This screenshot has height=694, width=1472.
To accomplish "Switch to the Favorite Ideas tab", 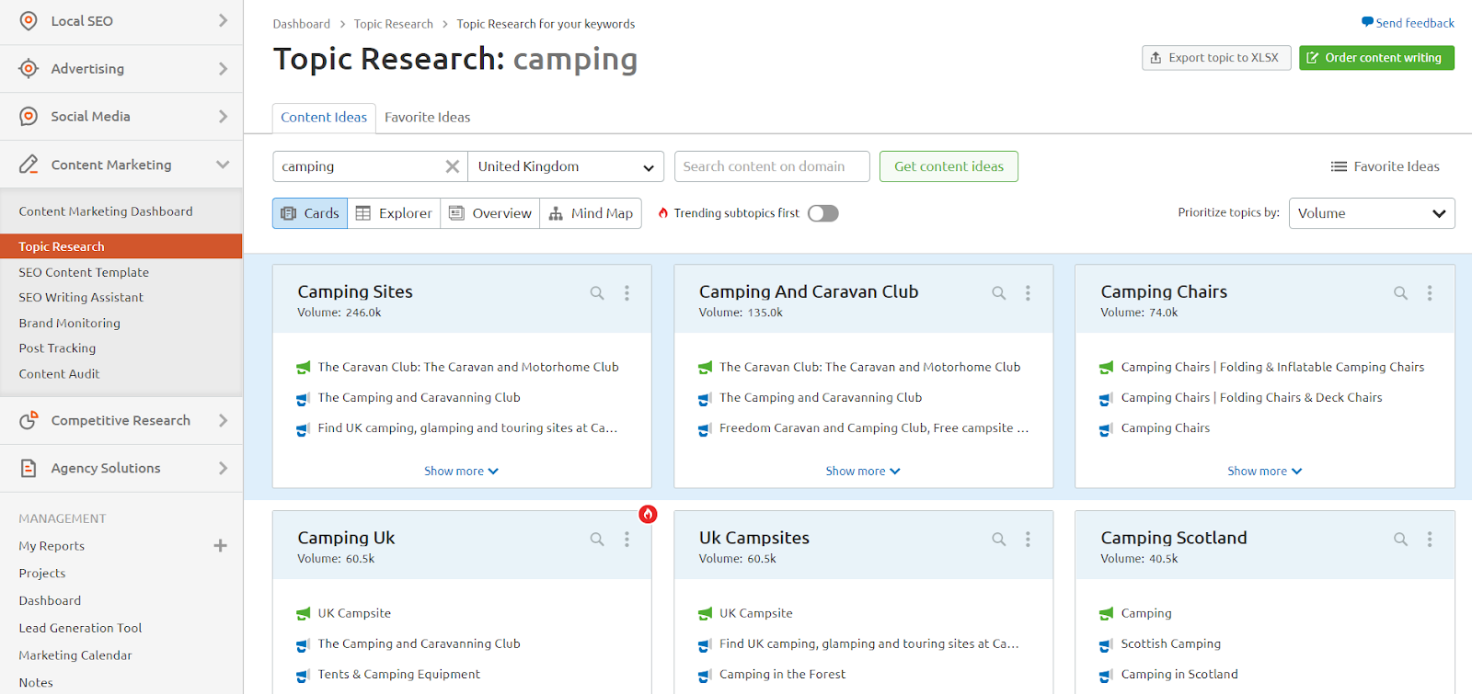I will coord(427,118).
